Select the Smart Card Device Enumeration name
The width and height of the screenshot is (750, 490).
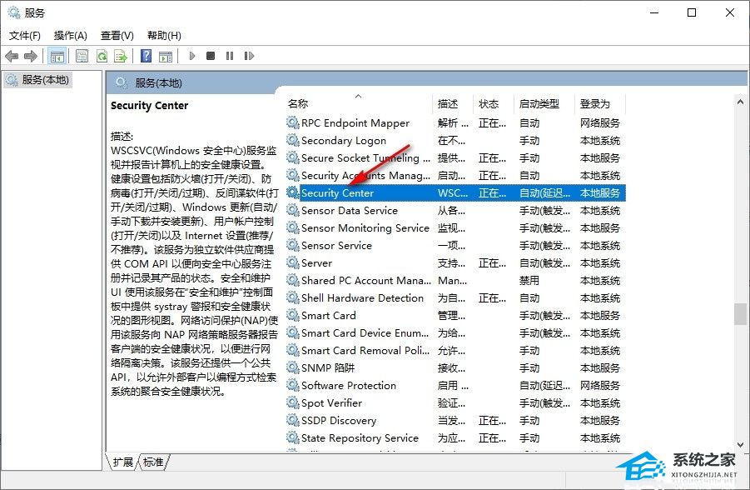tap(365, 332)
